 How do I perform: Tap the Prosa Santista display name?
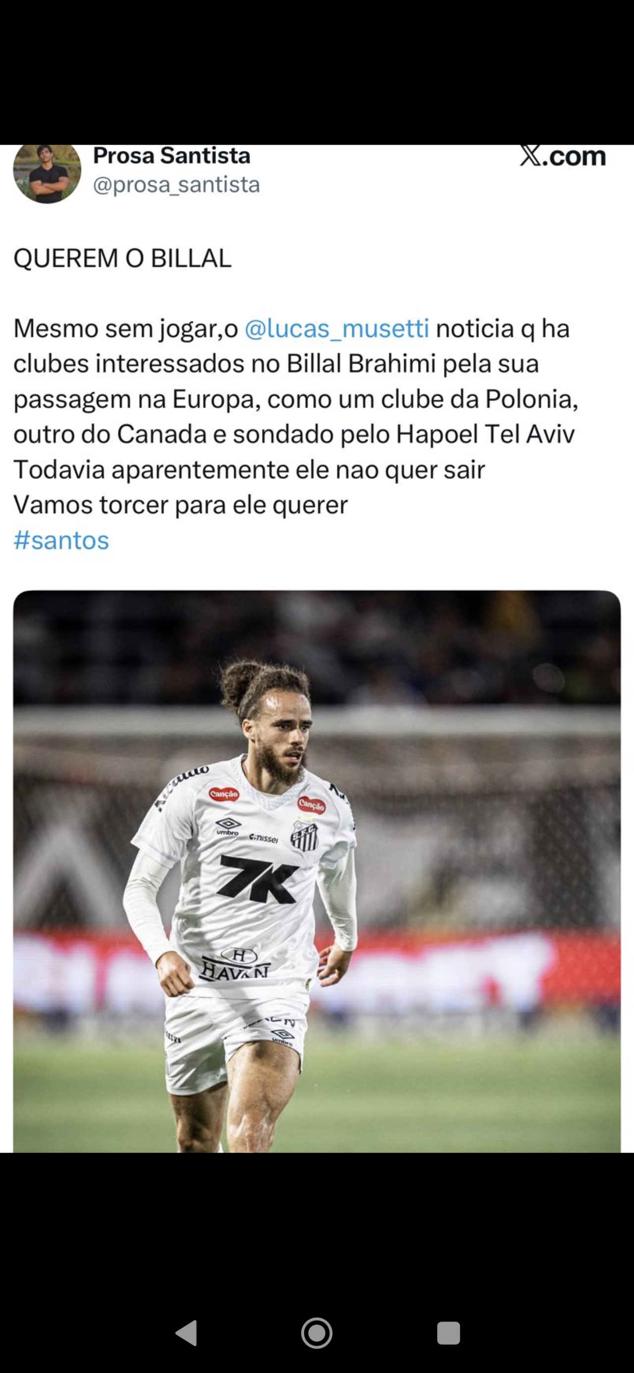pyautogui.click(x=172, y=156)
